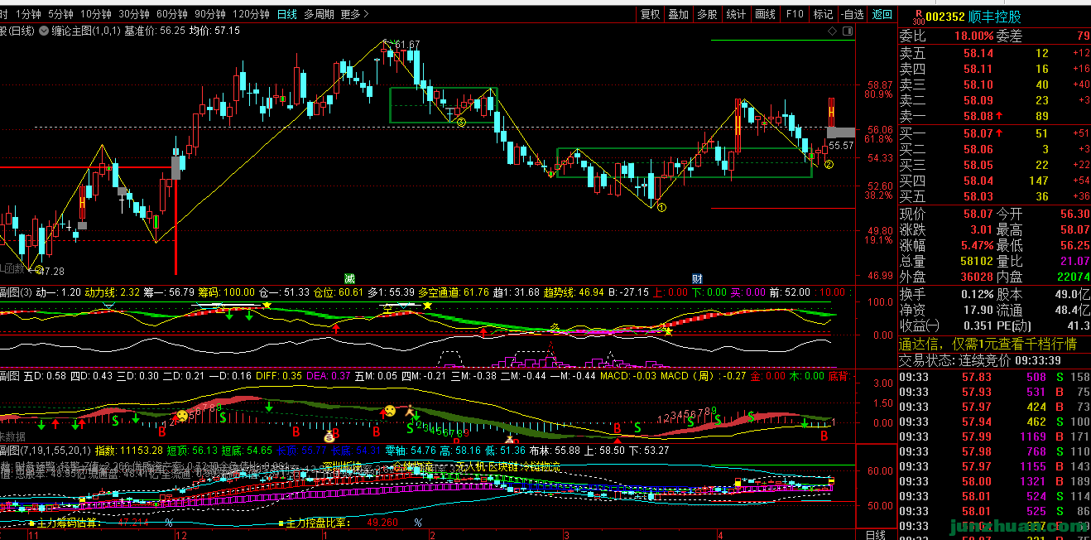Select the 卖五 58.14 ask row
This screenshot has height=540, width=1091.
tap(994, 54)
